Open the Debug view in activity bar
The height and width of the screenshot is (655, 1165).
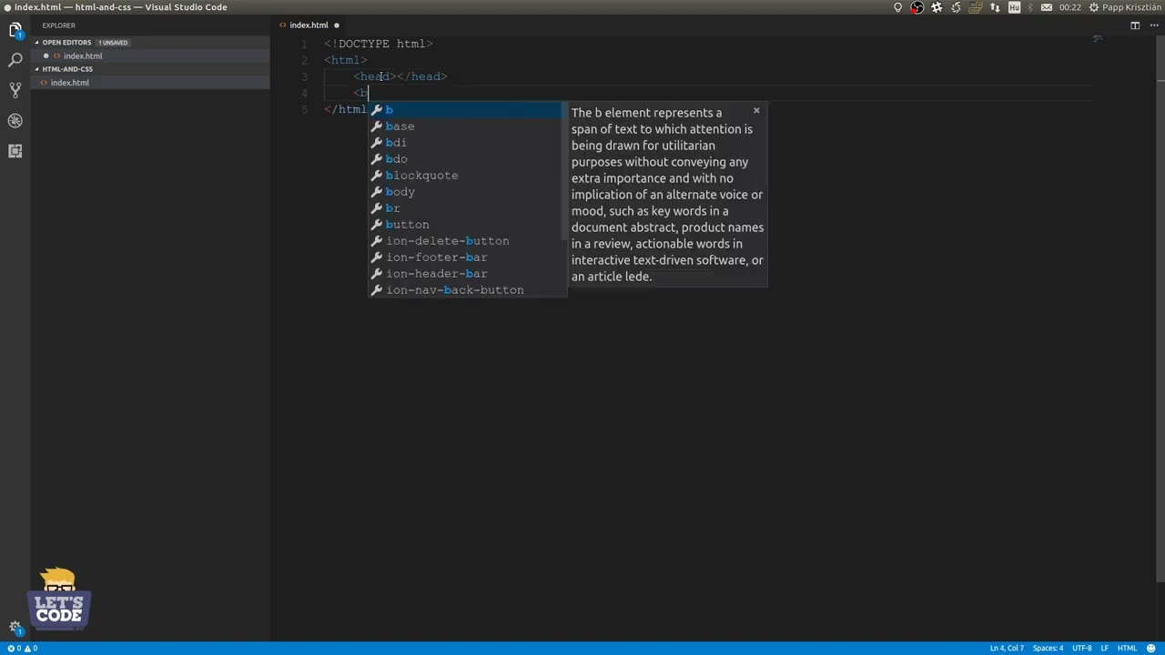[15, 120]
